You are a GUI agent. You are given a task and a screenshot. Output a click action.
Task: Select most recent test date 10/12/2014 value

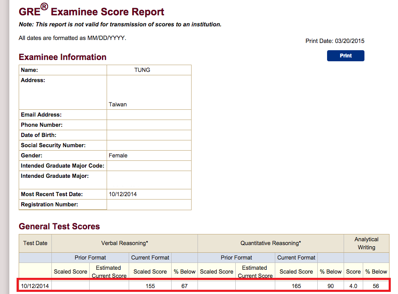[123, 194]
